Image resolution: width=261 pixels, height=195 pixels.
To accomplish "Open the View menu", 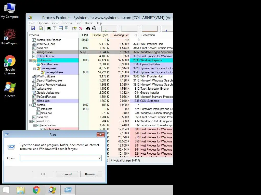I will [x=55, y=23].
